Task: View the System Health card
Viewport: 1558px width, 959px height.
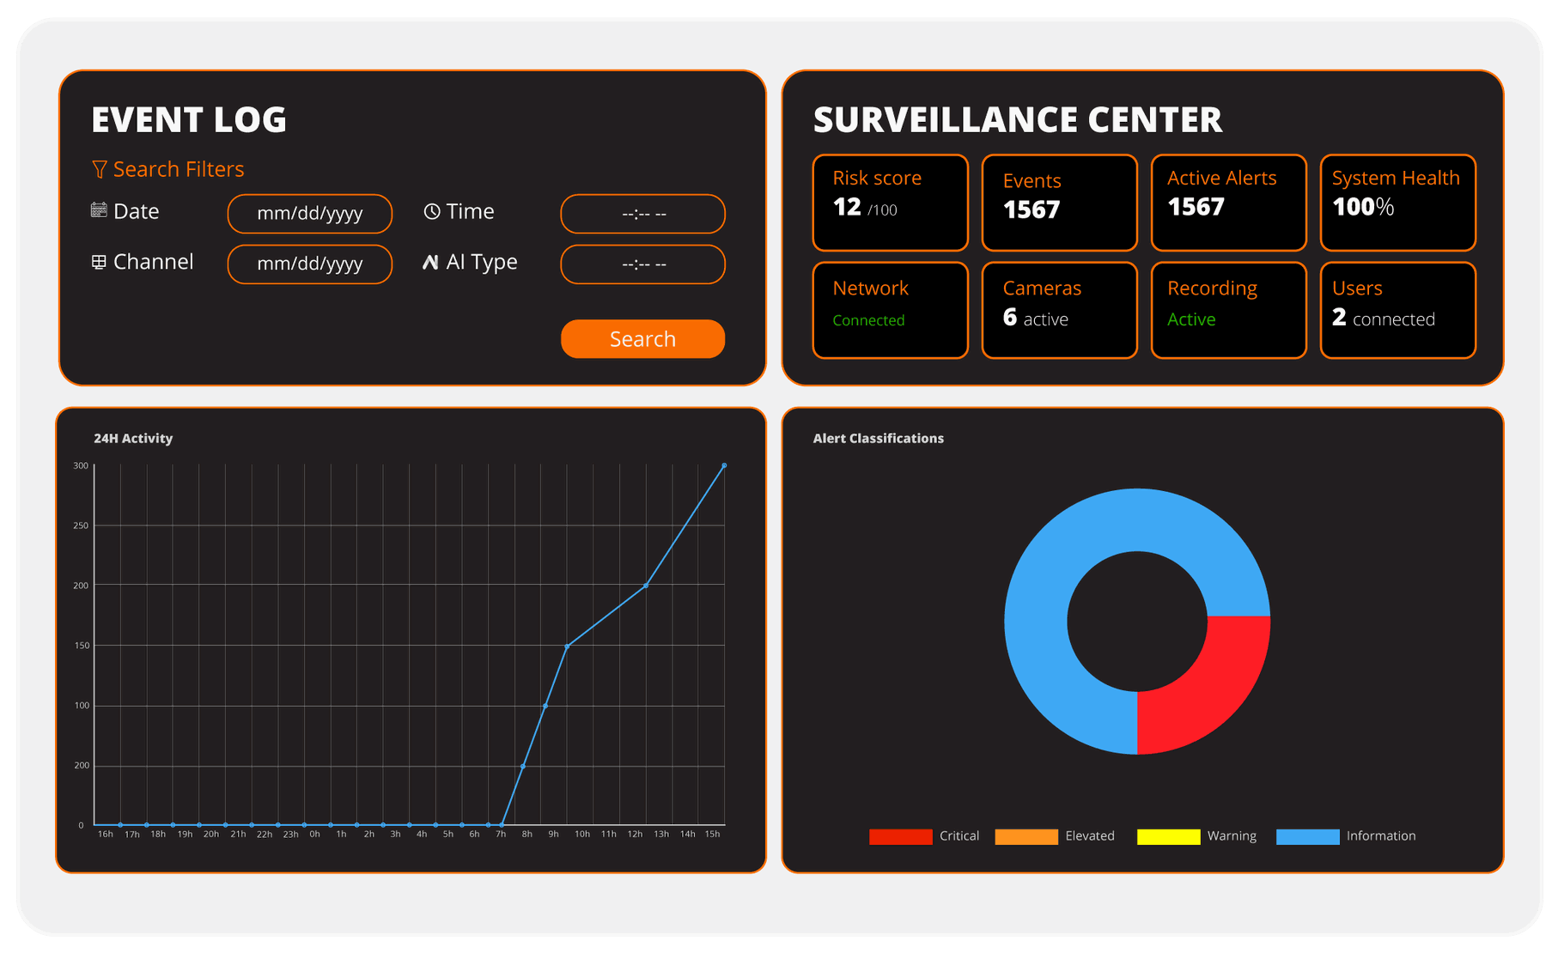Action: (x=1397, y=203)
